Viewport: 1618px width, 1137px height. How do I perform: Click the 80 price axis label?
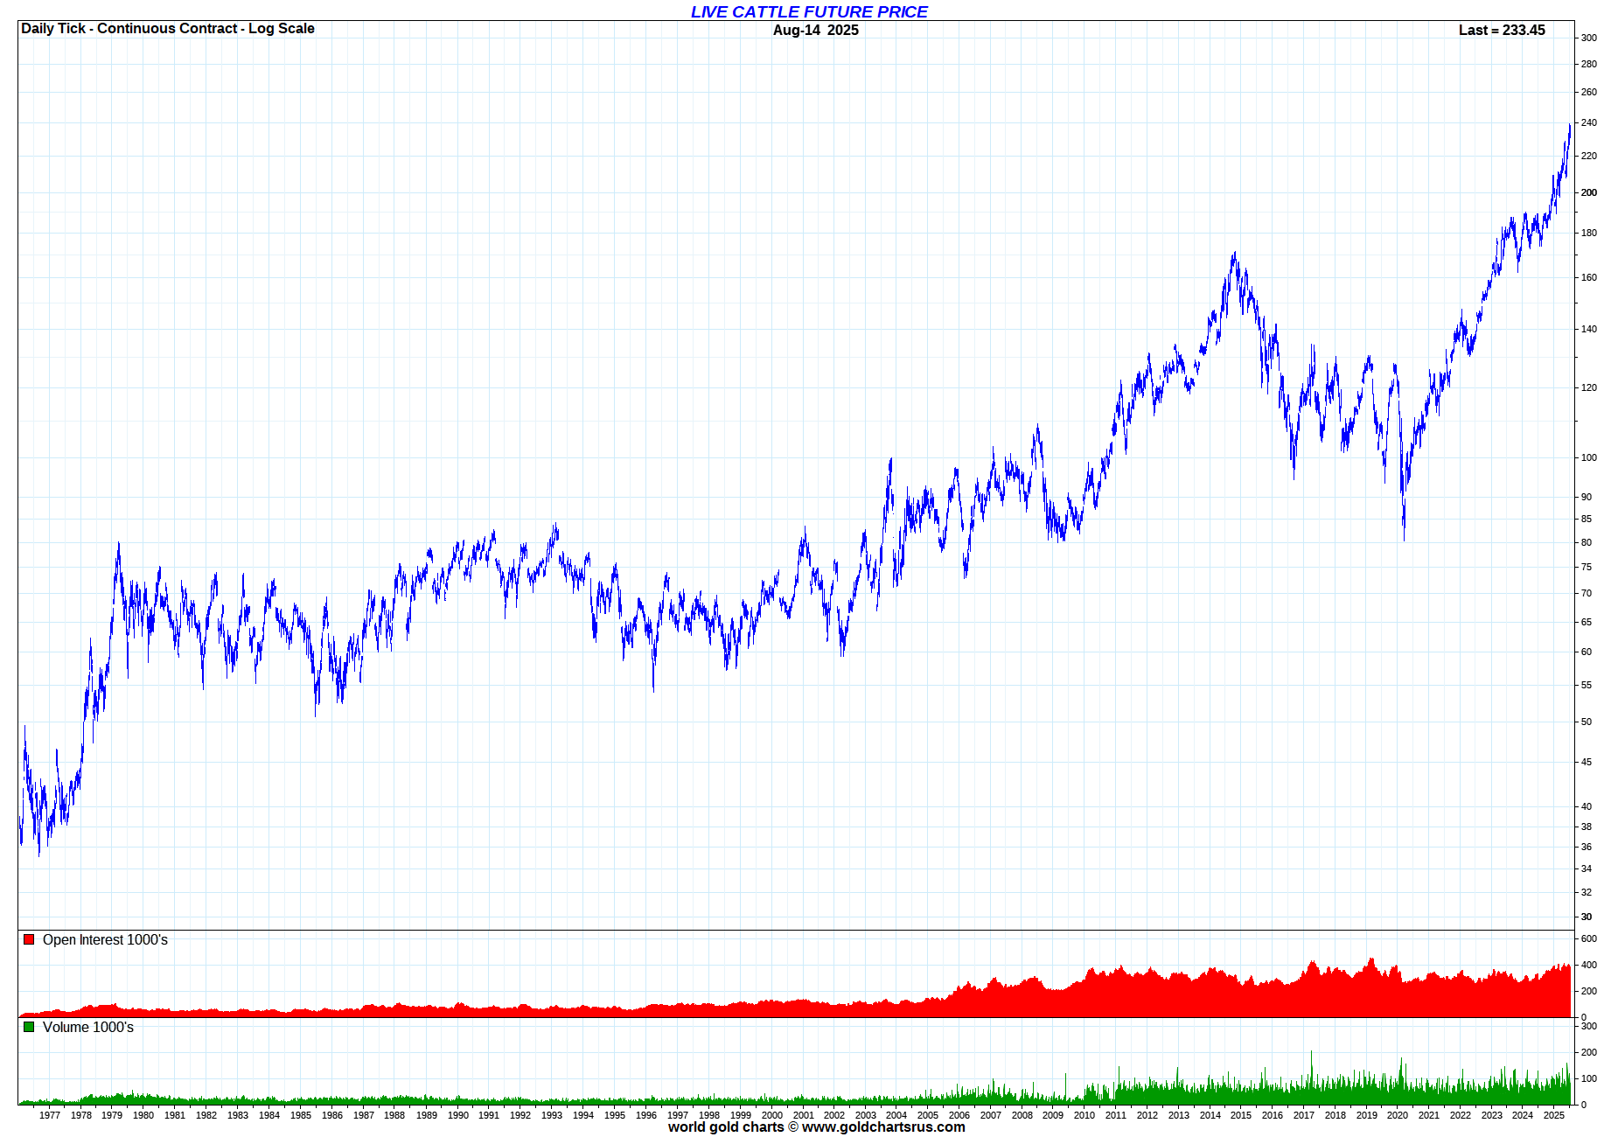pyautogui.click(x=1587, y=542)
